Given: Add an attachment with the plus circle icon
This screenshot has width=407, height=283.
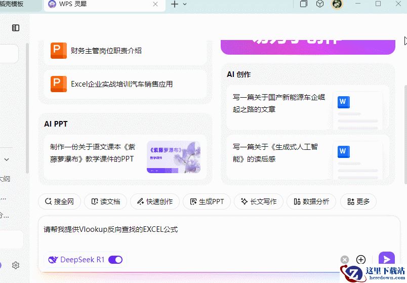Looking at the screenshot, I should [x=361, y=260].
